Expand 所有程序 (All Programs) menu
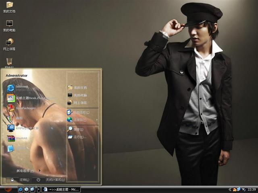The image size is (258, 193). [x=29, y=170]
